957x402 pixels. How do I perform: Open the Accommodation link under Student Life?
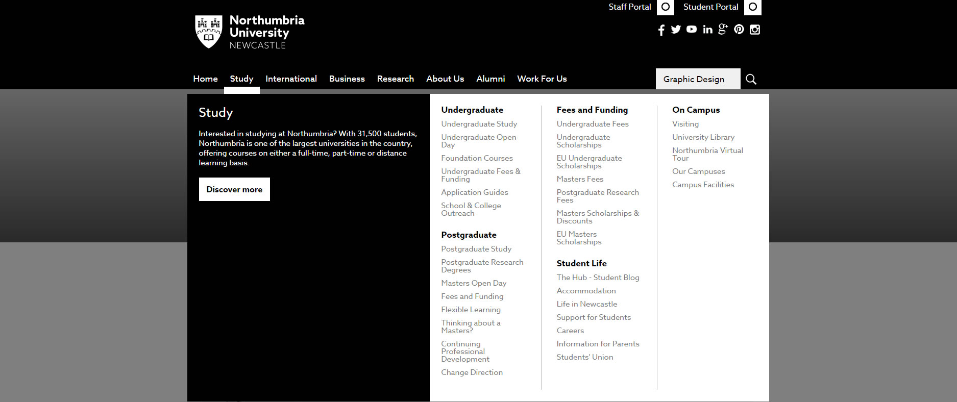[586, 291]
